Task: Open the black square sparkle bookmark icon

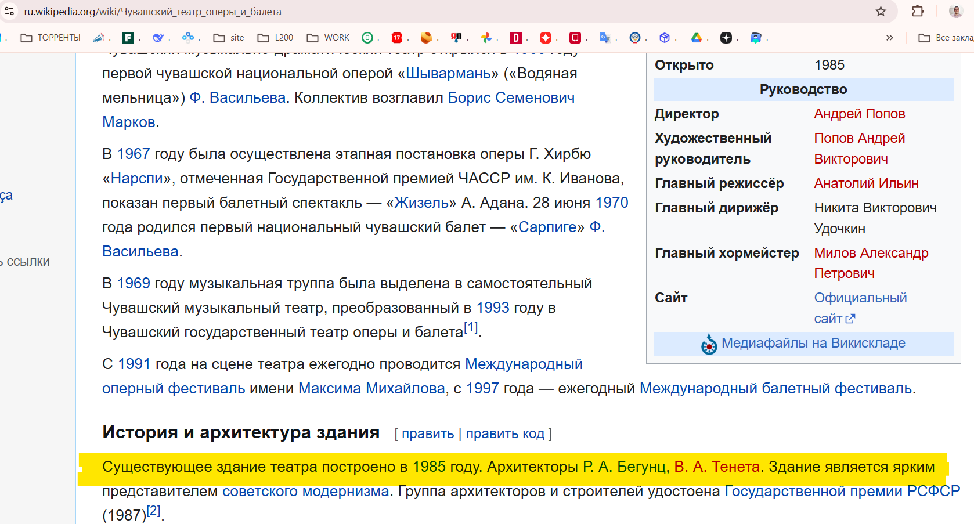Action: [x=726, y=38]
